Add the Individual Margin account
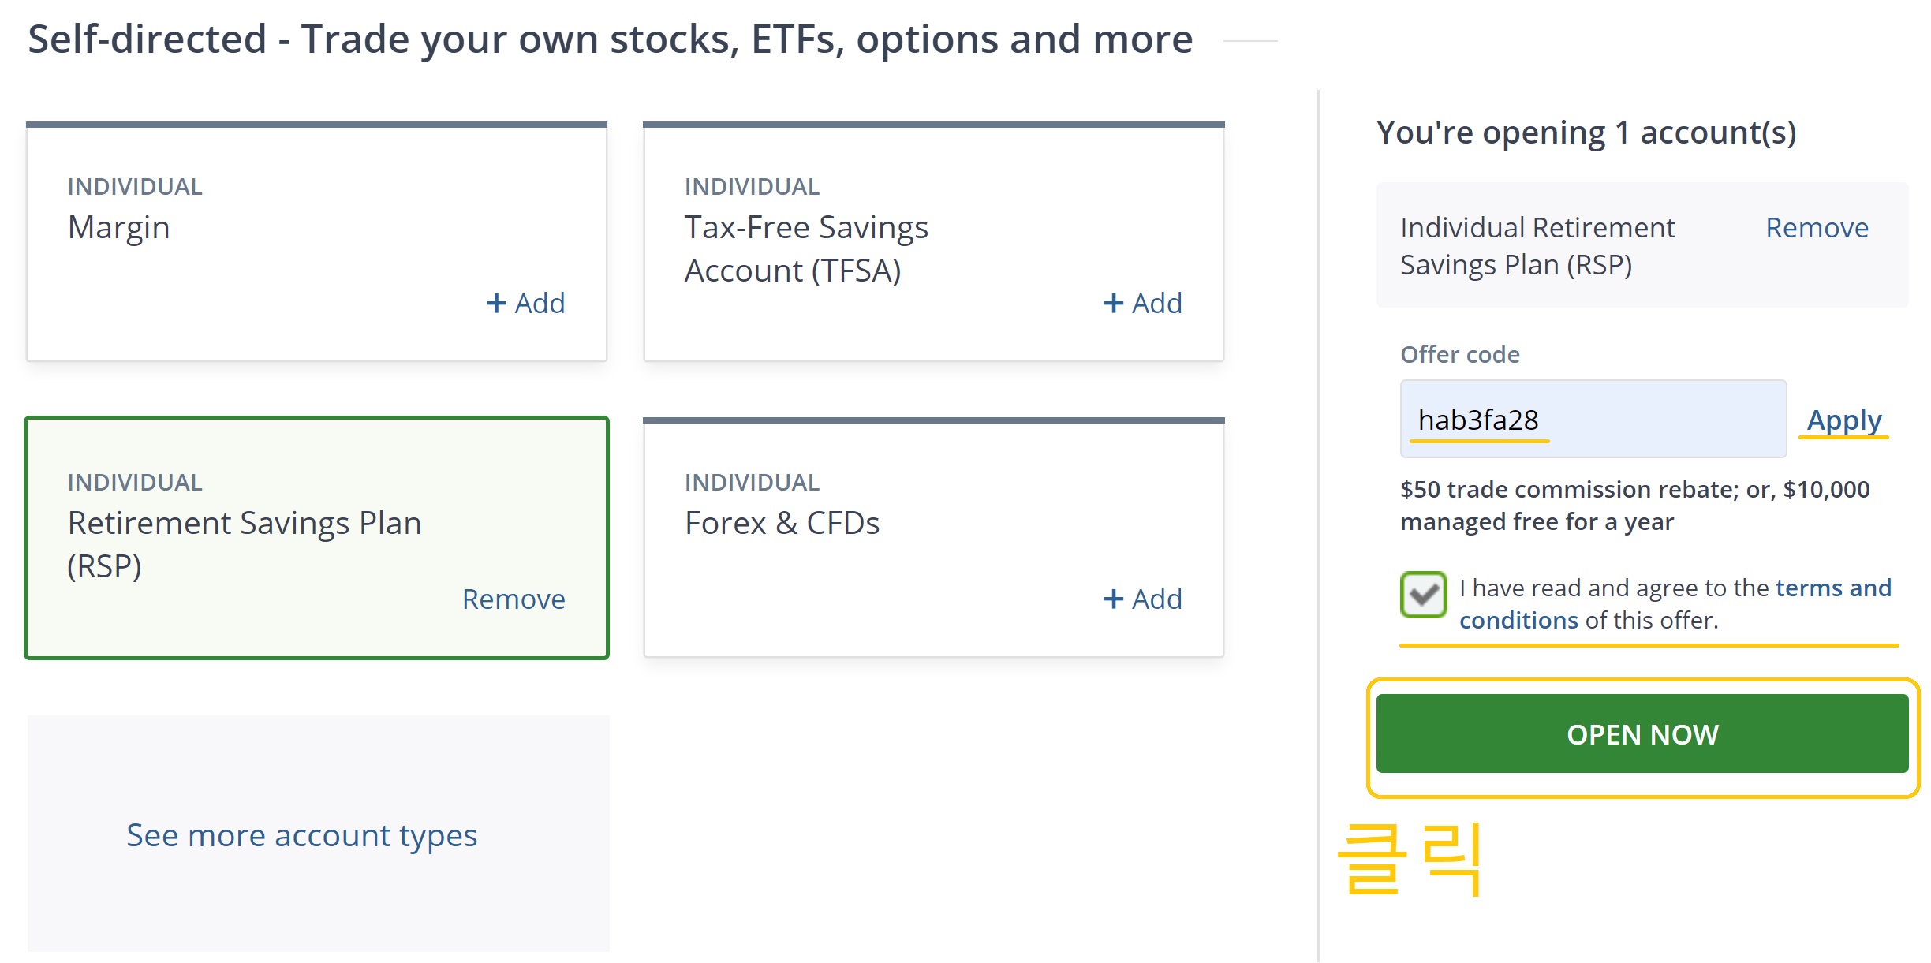 tap(525, 303)
